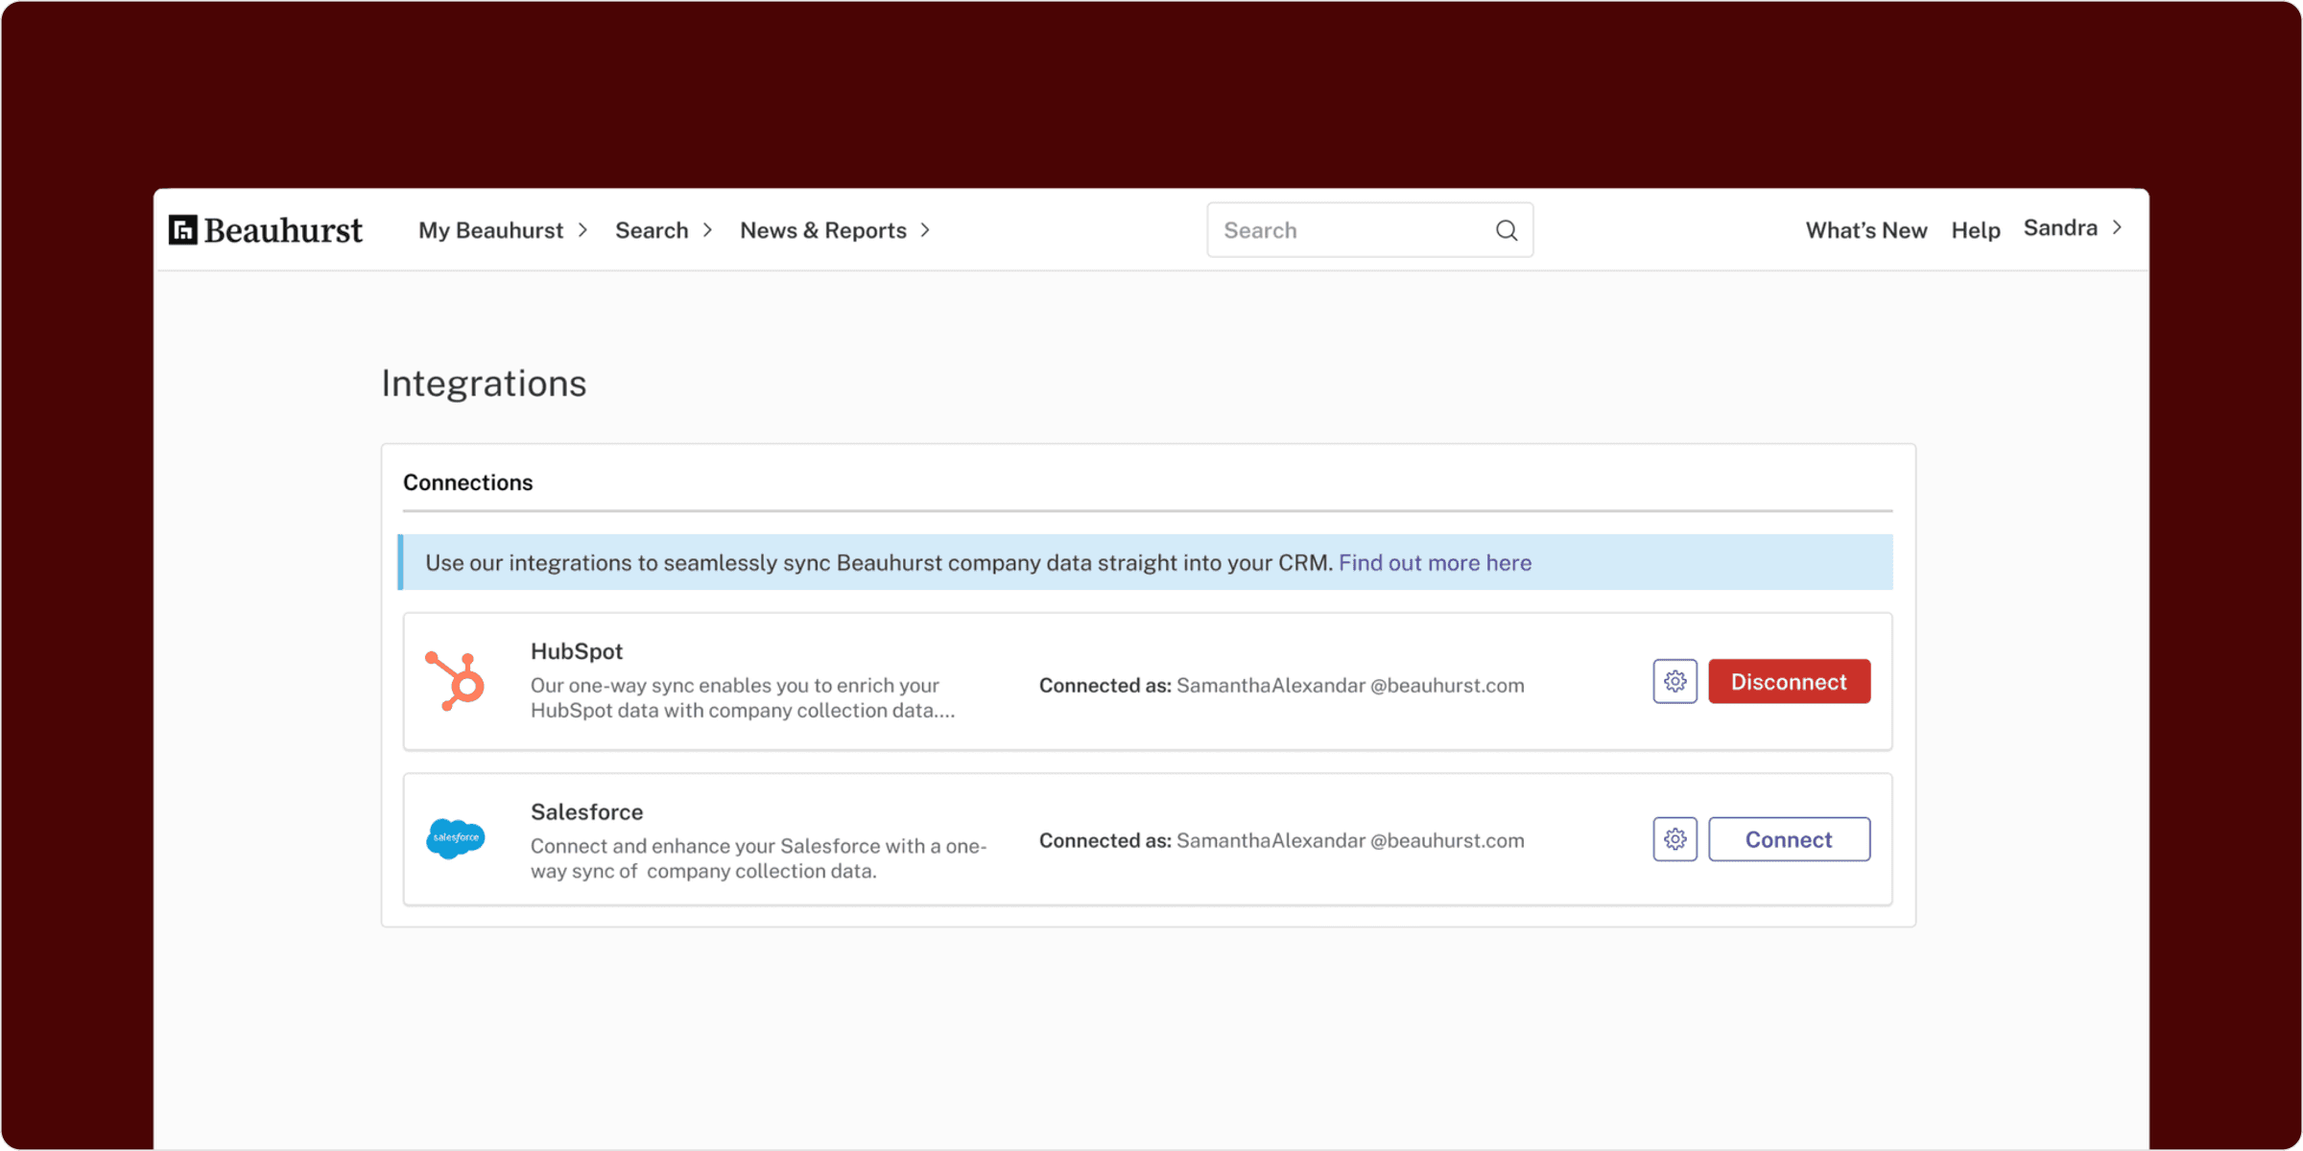Screen dimensions: 2303x1151
Task: Open HubSpot settings gear icon
Action: pos(1674,682)
